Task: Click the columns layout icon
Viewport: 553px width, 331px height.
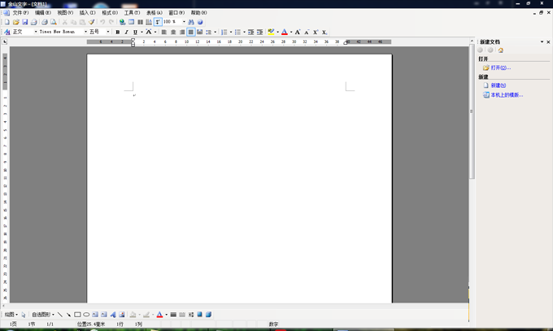Action: [x=140, y=22]
